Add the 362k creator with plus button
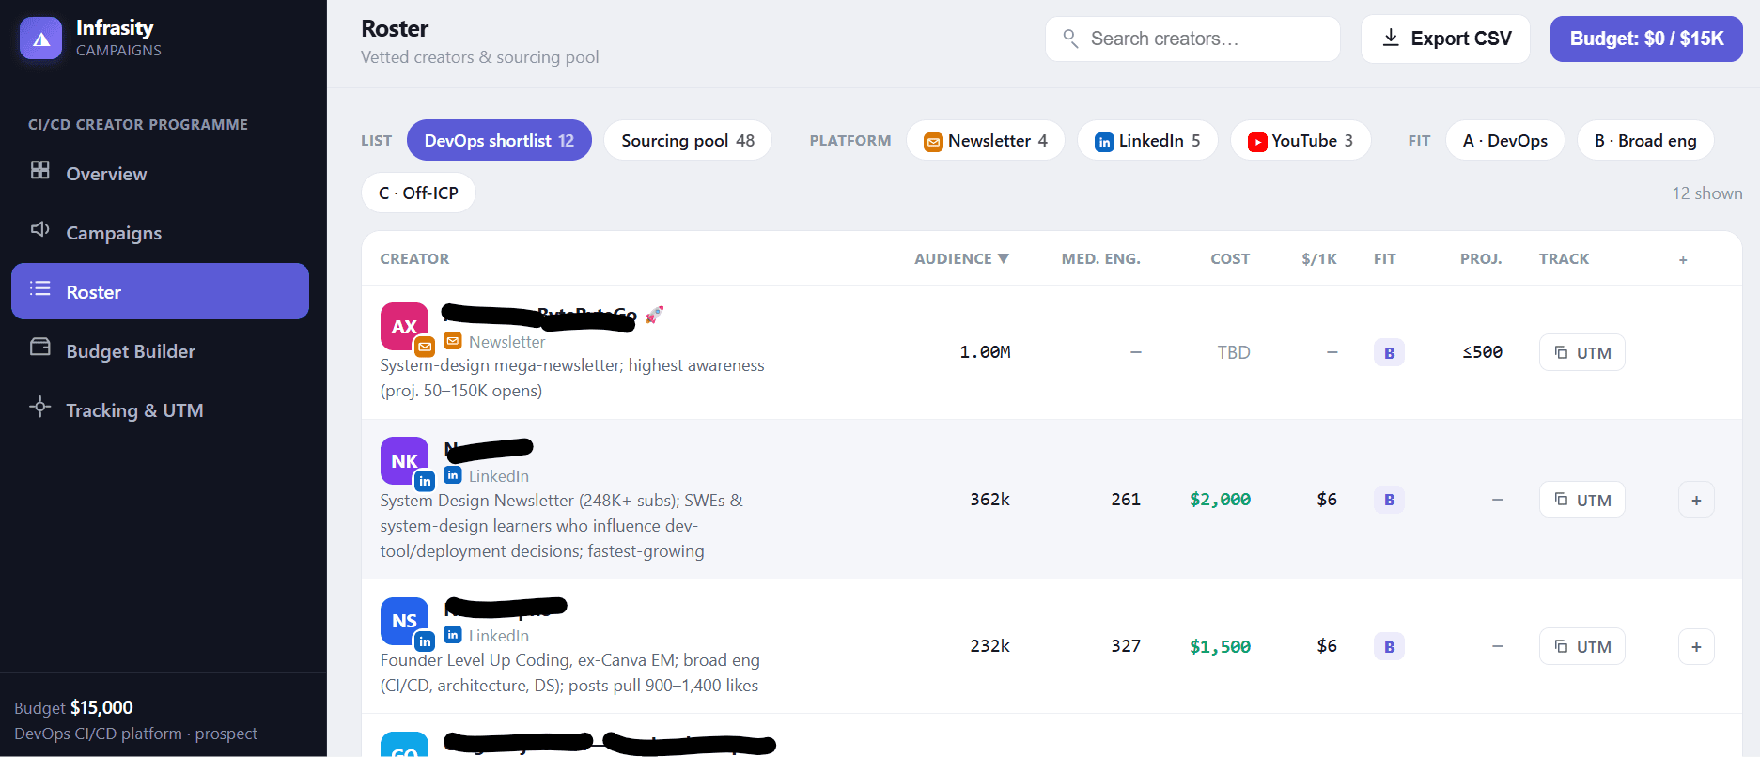Viewport: 1760px width, 757px height. pyautogui.click(x=1696, y=500)
